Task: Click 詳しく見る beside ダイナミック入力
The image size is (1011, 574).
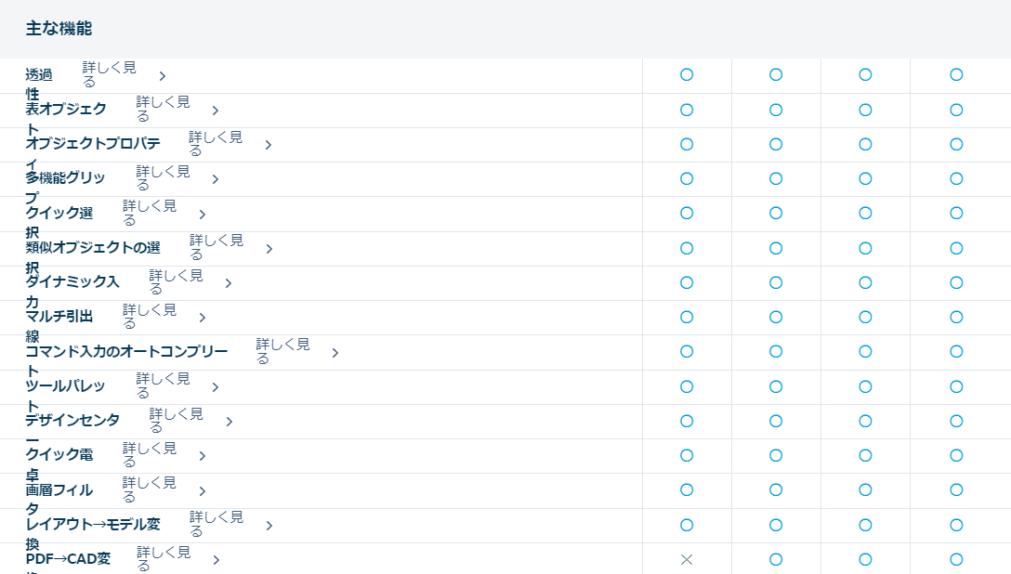Action: point(176,281)
